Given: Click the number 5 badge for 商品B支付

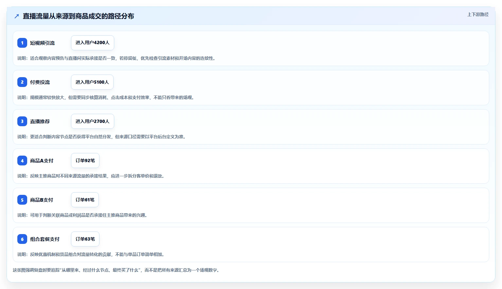Looking at the screenshot, I should tap(22, 200).
